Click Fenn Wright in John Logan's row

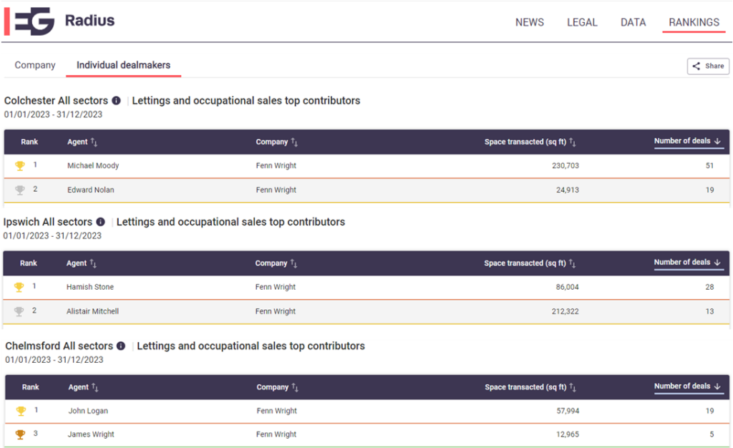[x=277, y=411]
